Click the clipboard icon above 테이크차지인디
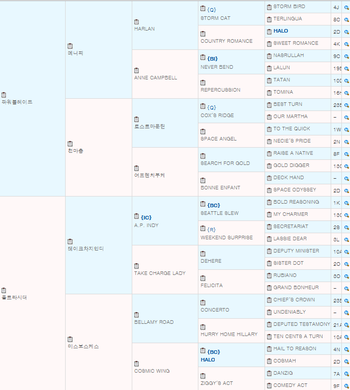Image resolution: width=350 pixels, height=390 pixels. pos(70,241)
